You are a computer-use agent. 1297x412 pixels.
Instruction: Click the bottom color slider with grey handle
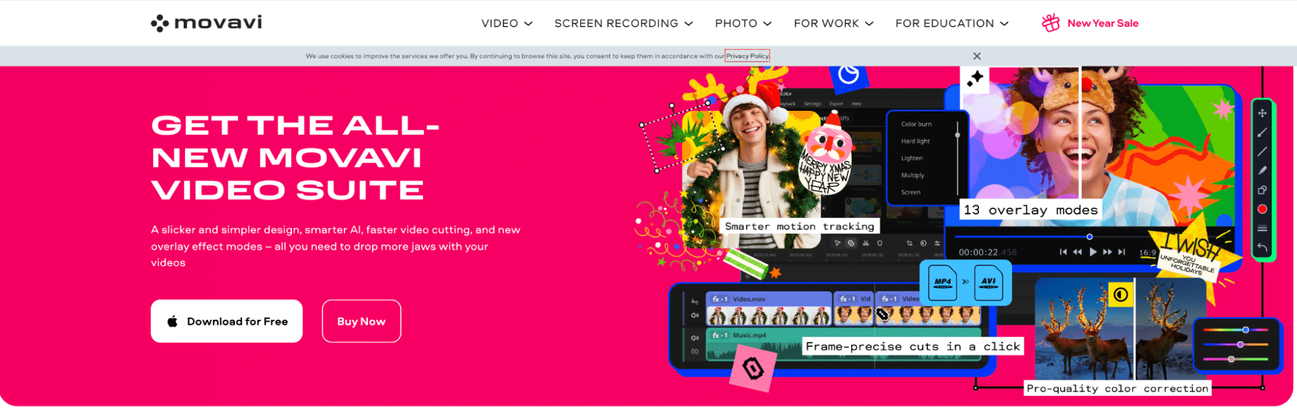[1235, 359]
